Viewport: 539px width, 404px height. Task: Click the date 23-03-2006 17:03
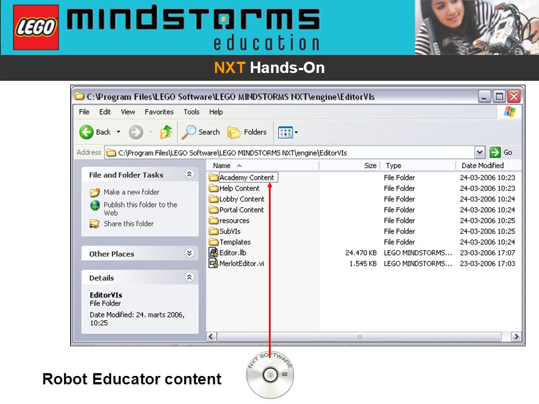(487, 264)
